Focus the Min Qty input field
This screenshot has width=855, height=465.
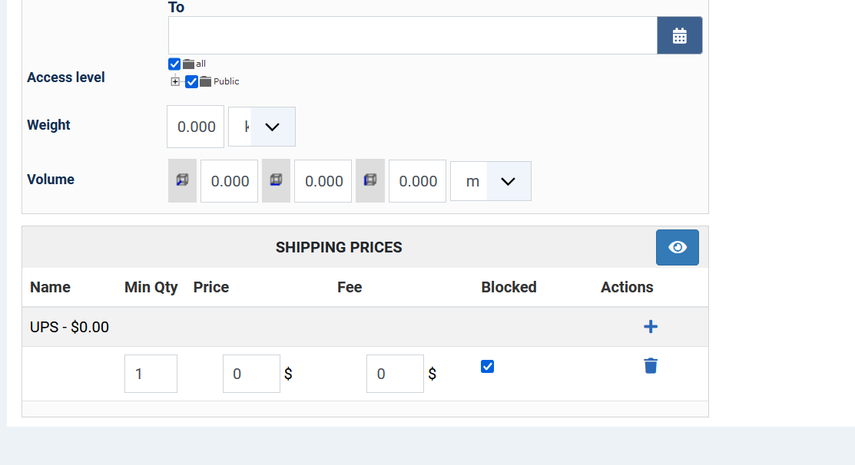(x=151, y=374)
